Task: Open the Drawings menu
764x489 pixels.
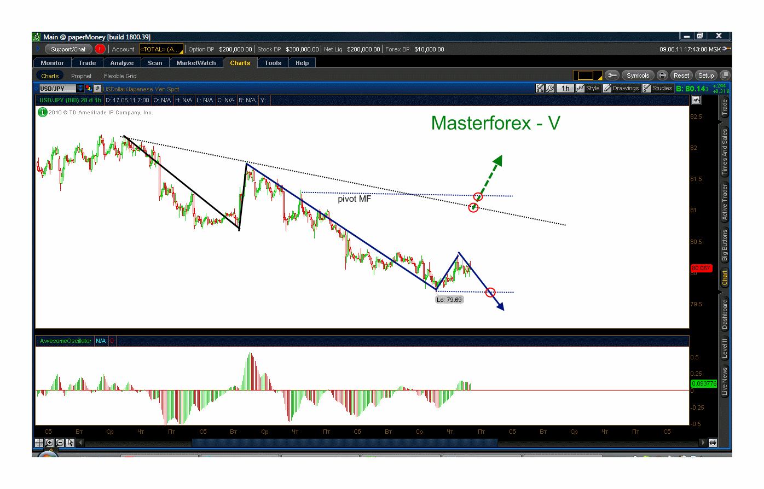Action: pos(621,88)
